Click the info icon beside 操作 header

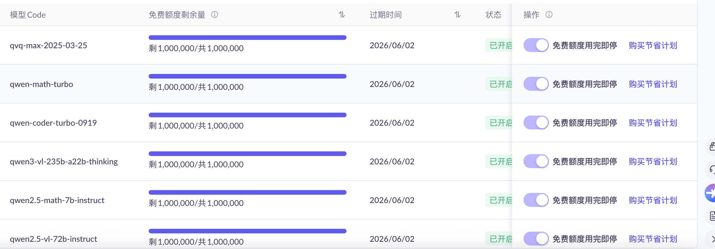point(549,14)
